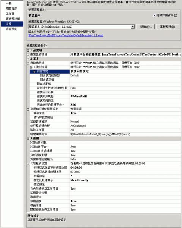Viewport: 182px width, 228px height.
Task: Collapse the 3. 進階 section
Action: coord(28,139)
